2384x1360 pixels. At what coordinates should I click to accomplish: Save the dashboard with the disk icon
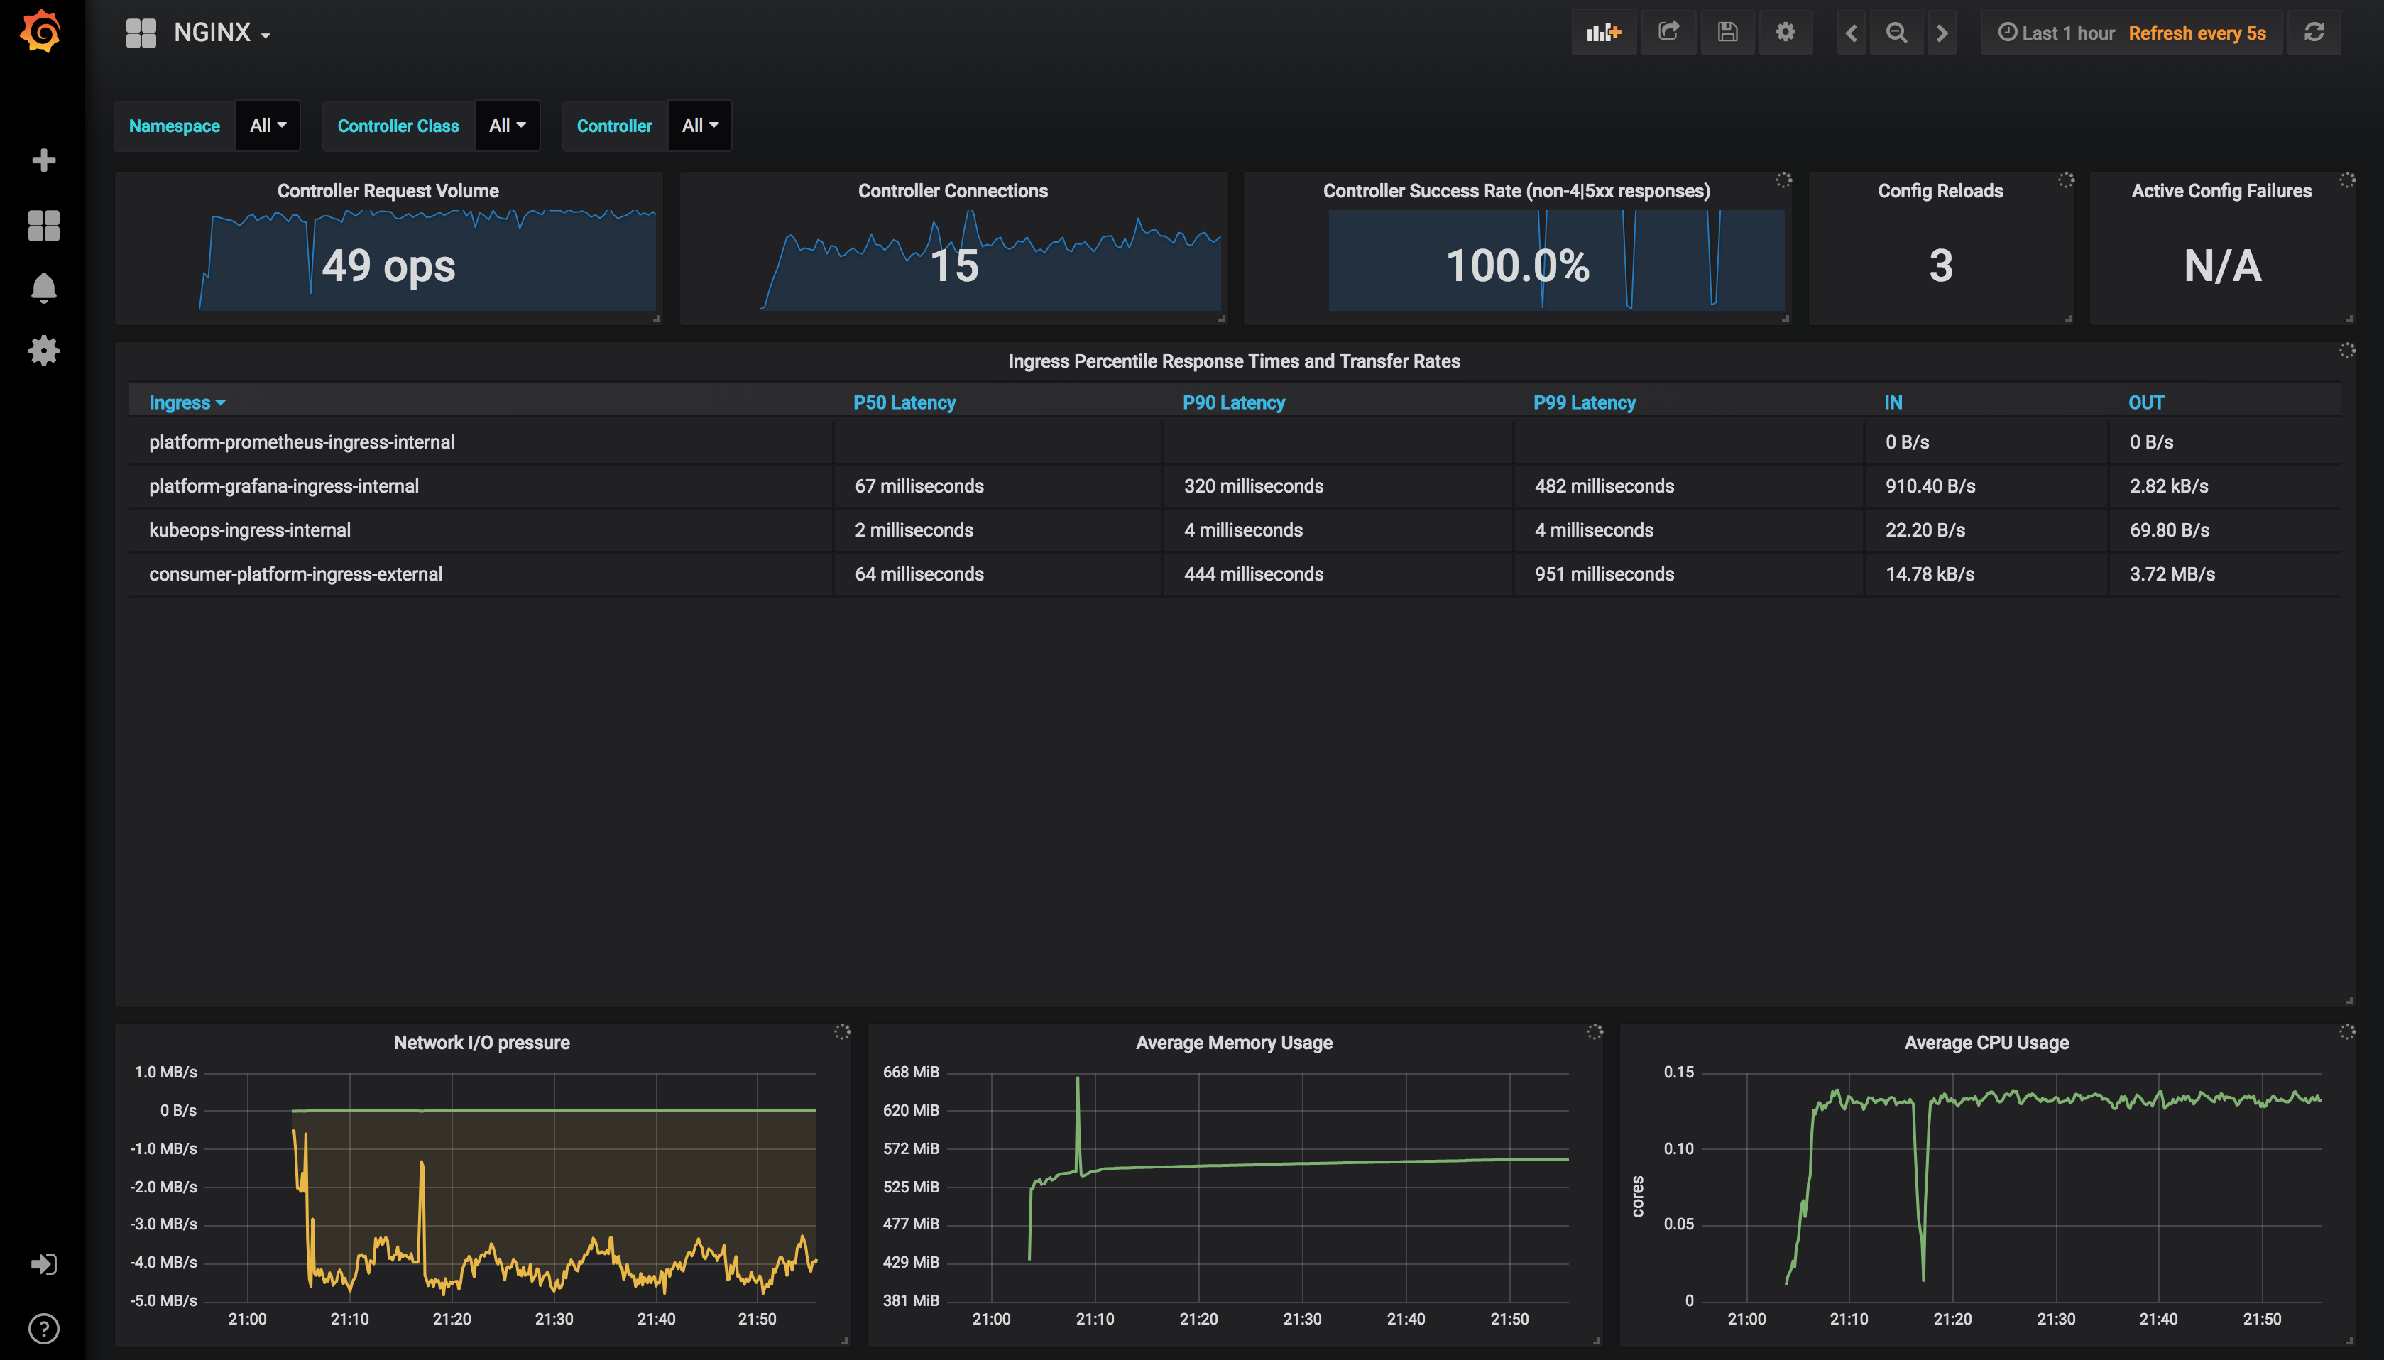[x=1727, y=33]
